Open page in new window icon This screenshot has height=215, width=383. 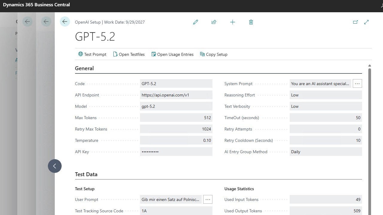[355, 22]
